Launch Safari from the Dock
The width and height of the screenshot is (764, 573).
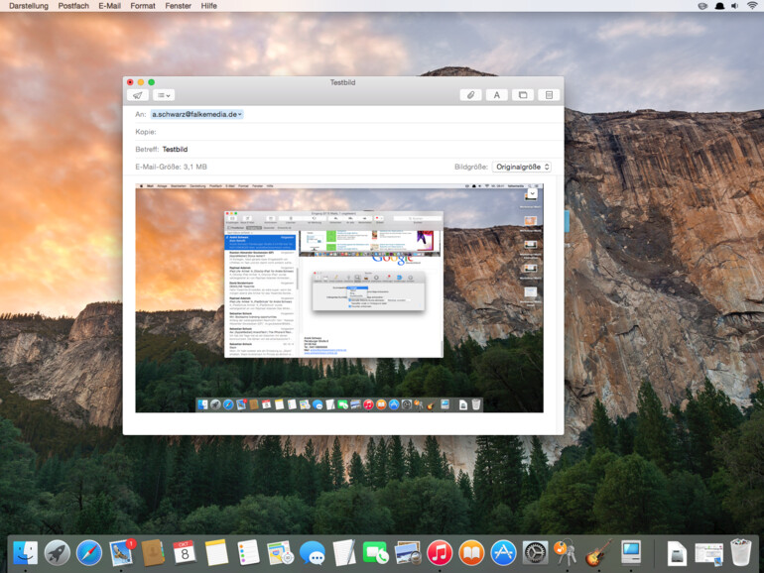coord(89,553)
